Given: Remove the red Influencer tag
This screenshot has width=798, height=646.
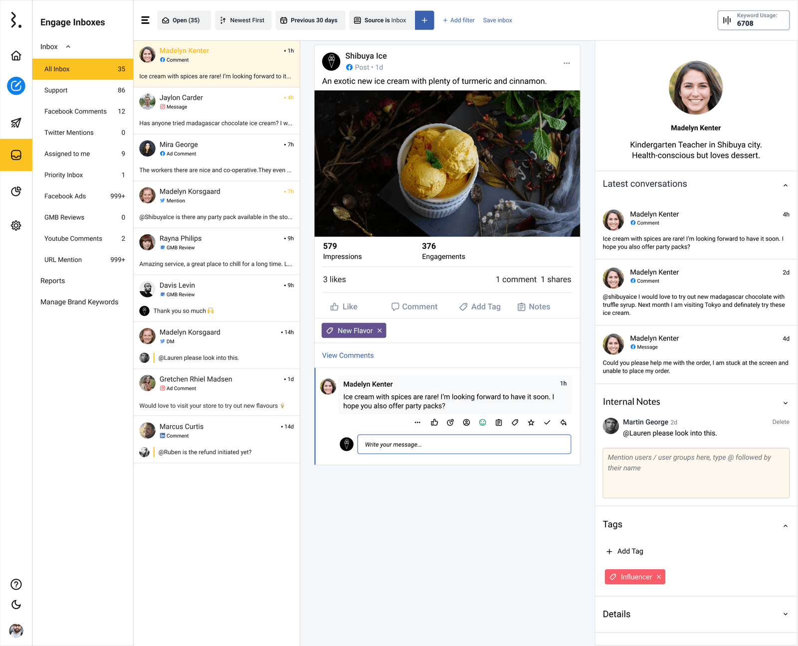Looking at the screenshot, I should click(659, 577).
